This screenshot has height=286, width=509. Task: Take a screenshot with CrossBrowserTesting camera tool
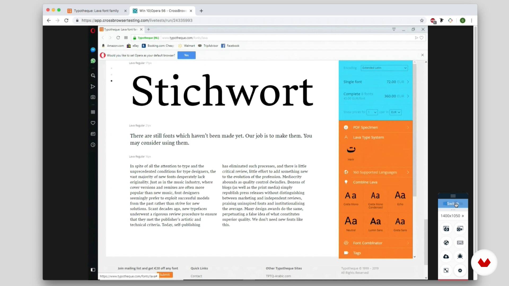click(446, 229)
